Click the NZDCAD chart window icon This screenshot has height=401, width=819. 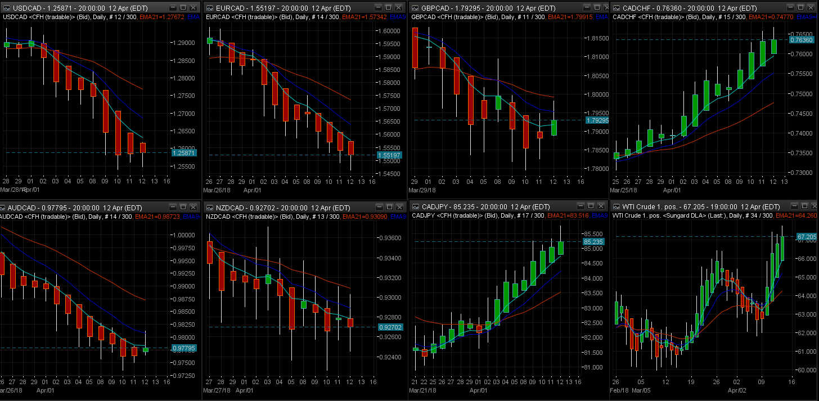click(210, 207)
